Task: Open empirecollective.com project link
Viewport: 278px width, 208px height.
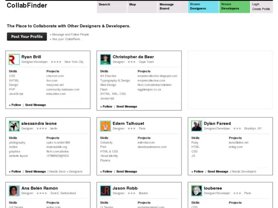Action: tap(151, 81)
